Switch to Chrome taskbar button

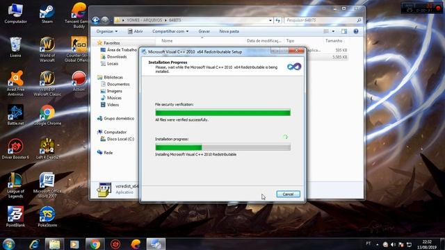(x=95, y=244)
